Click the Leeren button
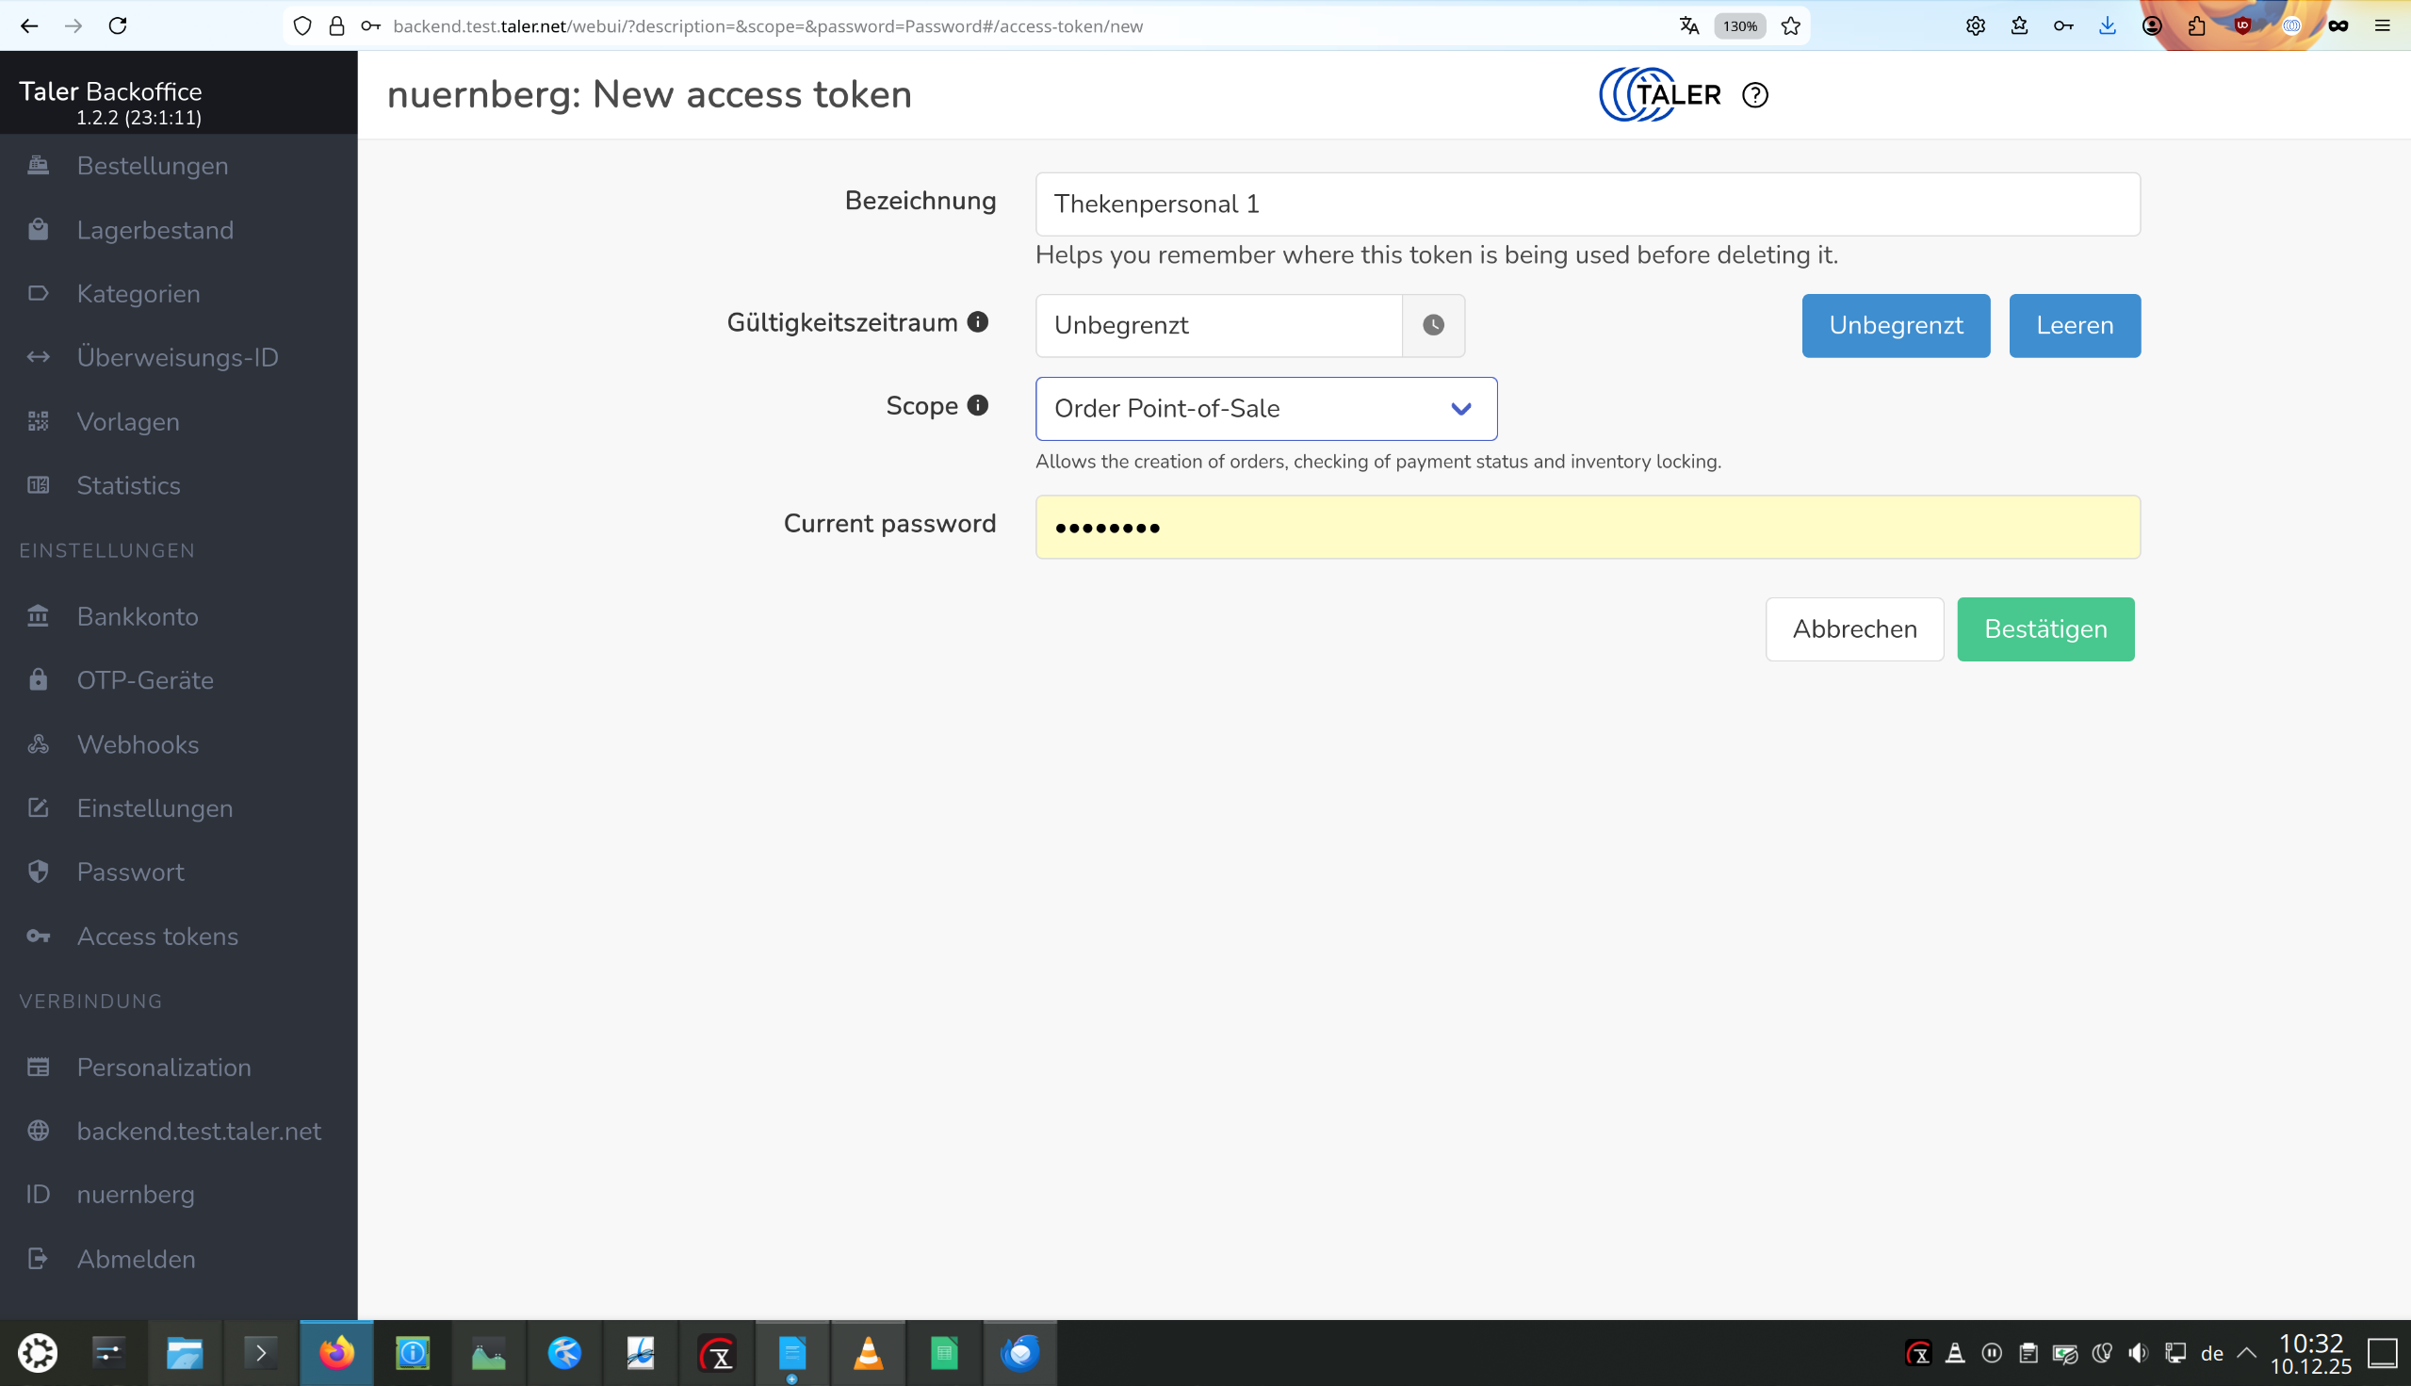 coord(2074,326)
